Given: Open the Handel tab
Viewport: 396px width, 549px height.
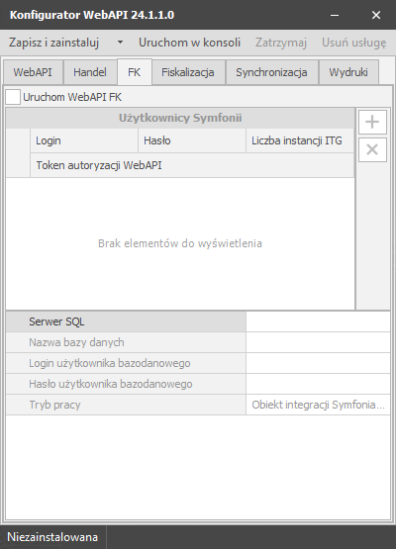Looking at the screenshot, I should pyautogui.click(x=90, y=72).
